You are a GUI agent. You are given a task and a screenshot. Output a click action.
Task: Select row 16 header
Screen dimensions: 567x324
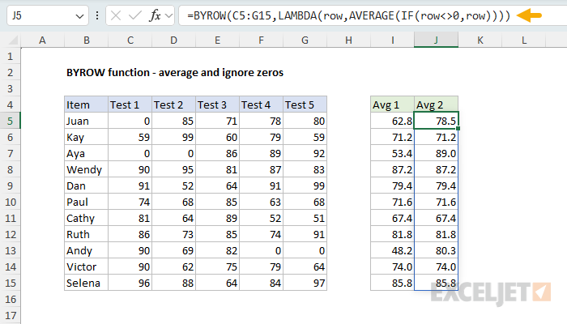tap(10, 300)
